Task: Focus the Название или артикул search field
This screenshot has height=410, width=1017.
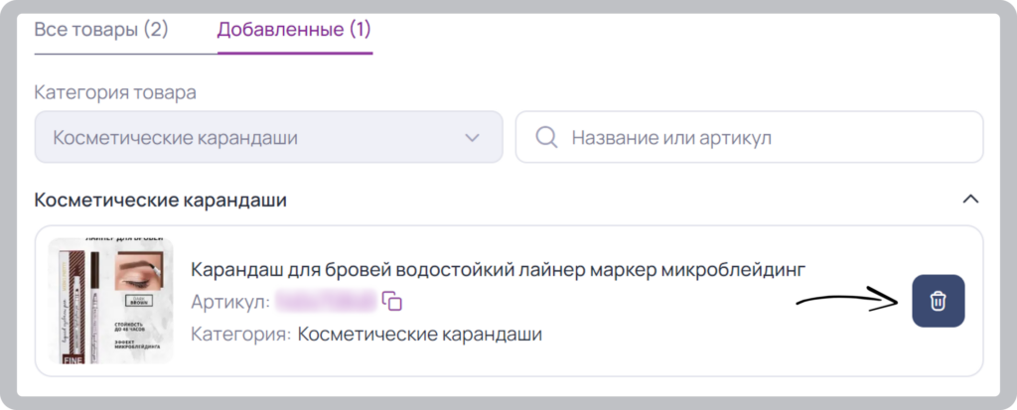Action: 749,137
